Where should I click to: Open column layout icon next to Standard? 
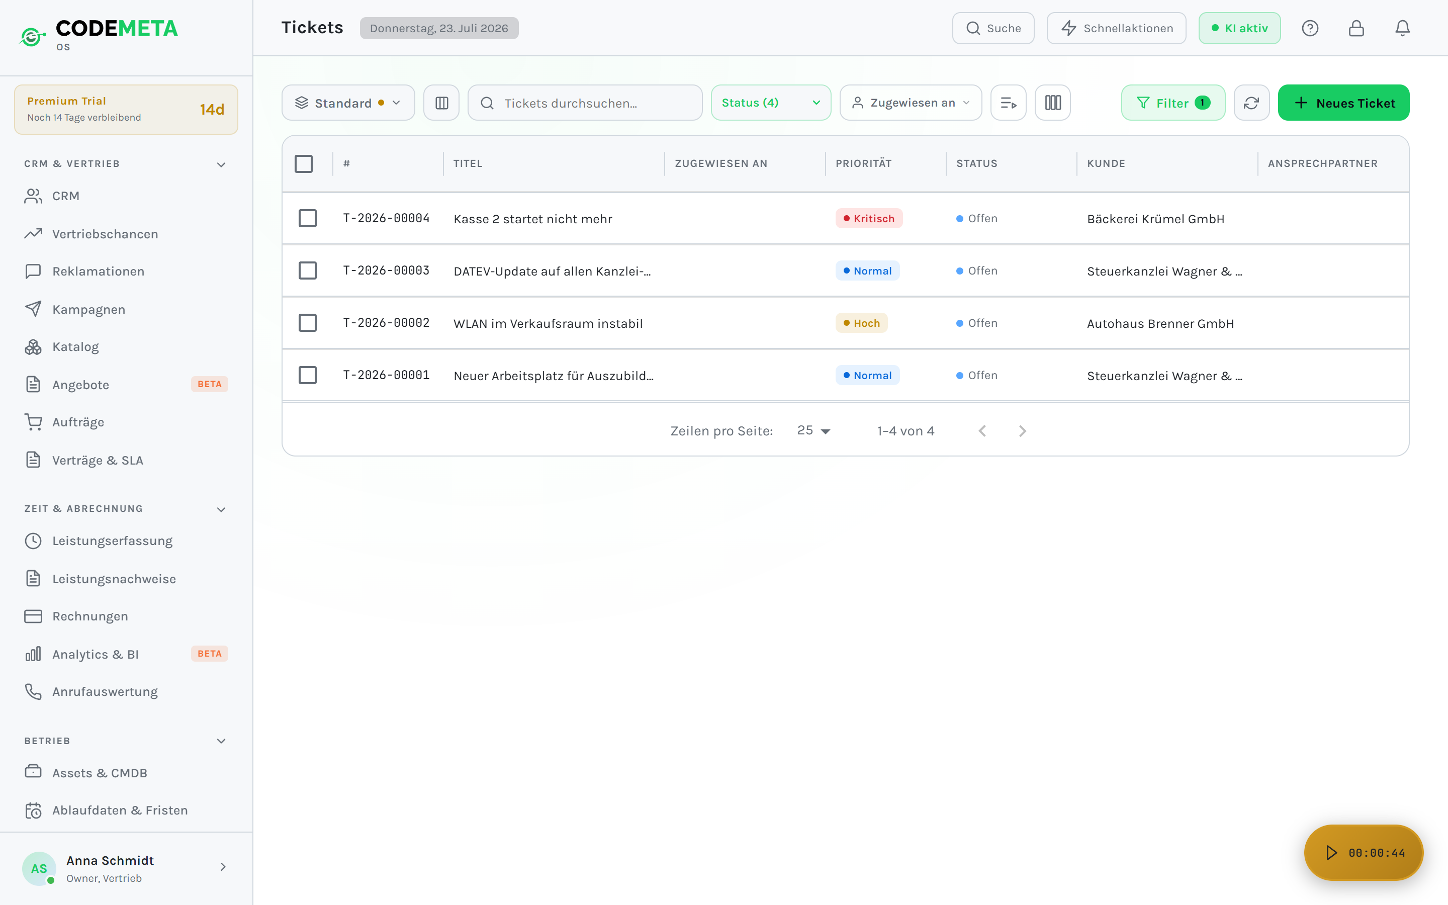[441, 103]
